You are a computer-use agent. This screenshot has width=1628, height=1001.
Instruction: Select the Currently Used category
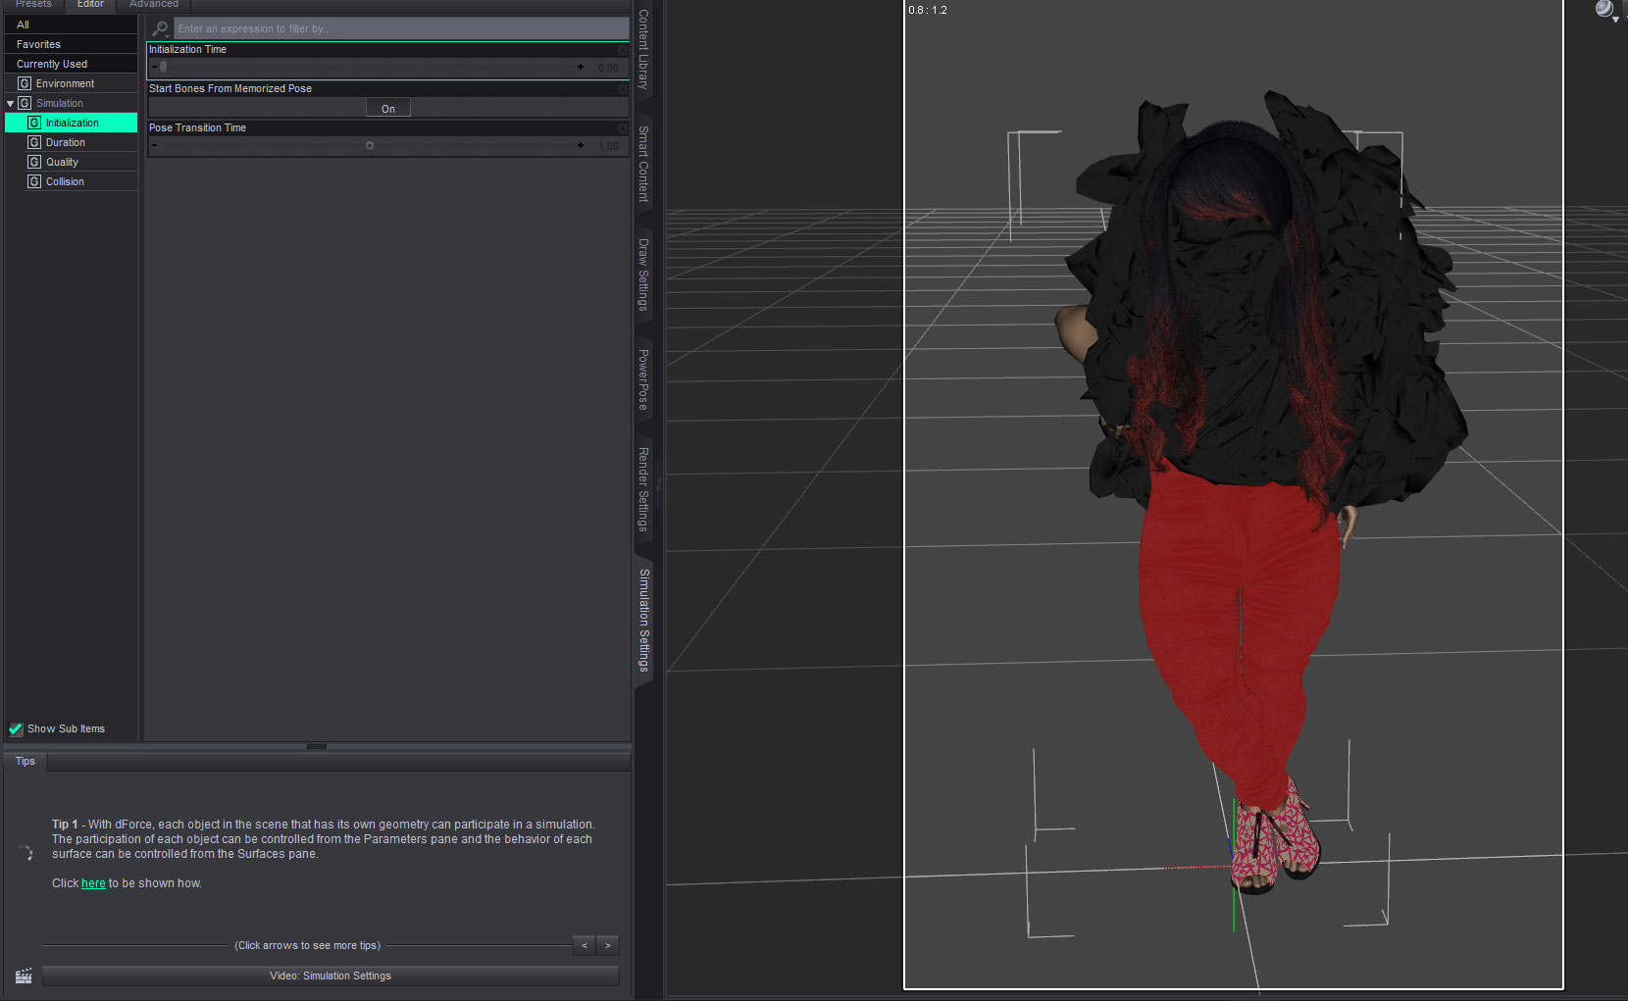coord(71,64)
